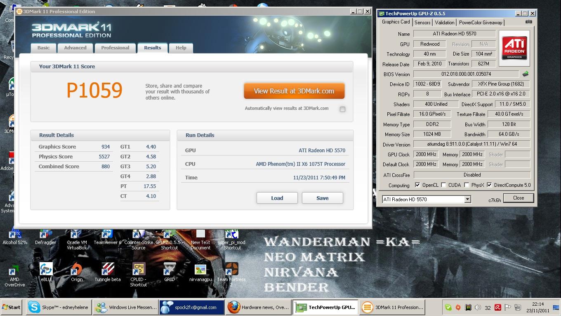Image resolution: width=561 pixels, height=316 pixels.
Task: Open super_pi_mod shortcut on desktop
Action: (231, 240)
